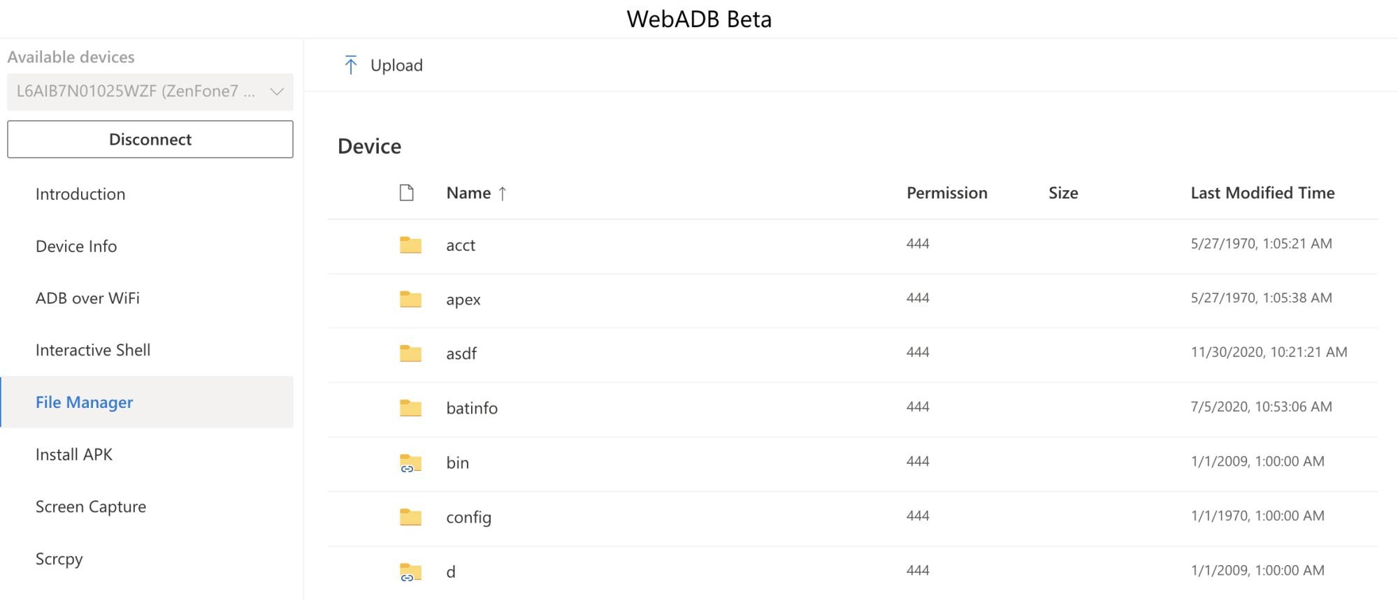1398x600 pixels.
Task: Navigate to Install APK section
Action: [74, 455]
